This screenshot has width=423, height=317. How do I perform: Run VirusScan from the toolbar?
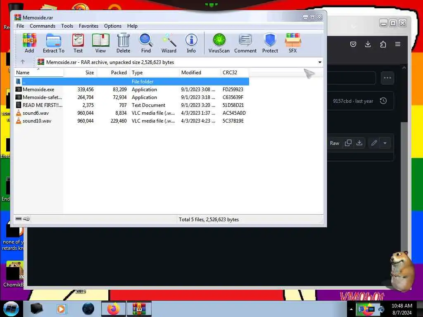219,43
